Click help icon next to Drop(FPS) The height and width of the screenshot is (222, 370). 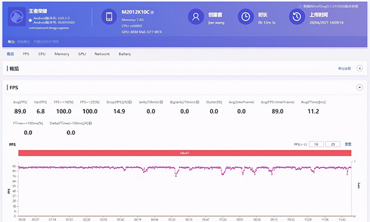pyautogui.click(x=130, y=102)
